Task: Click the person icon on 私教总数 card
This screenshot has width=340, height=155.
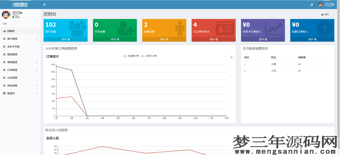Action: pos(180,29)
